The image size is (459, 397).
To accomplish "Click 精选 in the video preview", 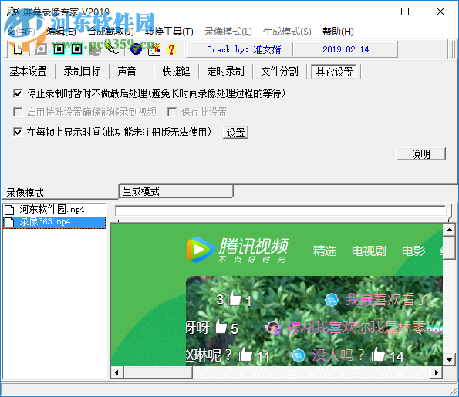I will click(325, 251).
